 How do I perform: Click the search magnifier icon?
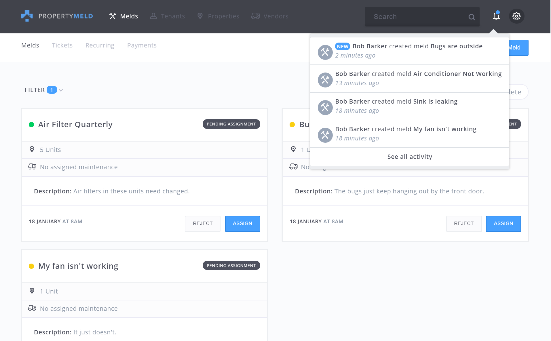[x=471, y=17]
